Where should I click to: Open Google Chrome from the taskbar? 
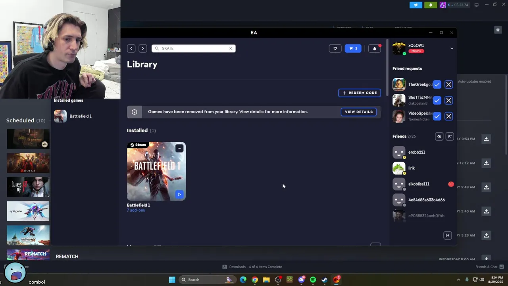pos(255,280)
